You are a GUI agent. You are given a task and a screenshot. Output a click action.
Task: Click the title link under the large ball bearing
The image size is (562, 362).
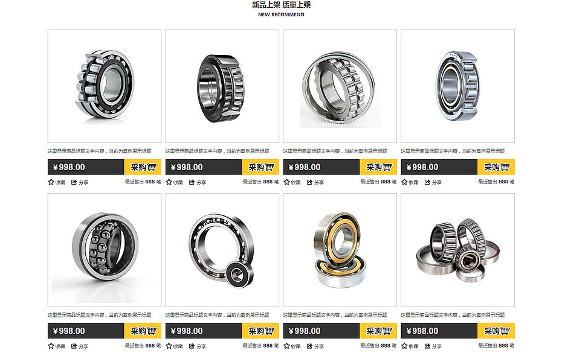(x=217, y=315)
